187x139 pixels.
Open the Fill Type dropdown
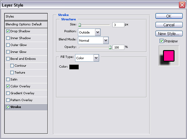pos(96,58)
